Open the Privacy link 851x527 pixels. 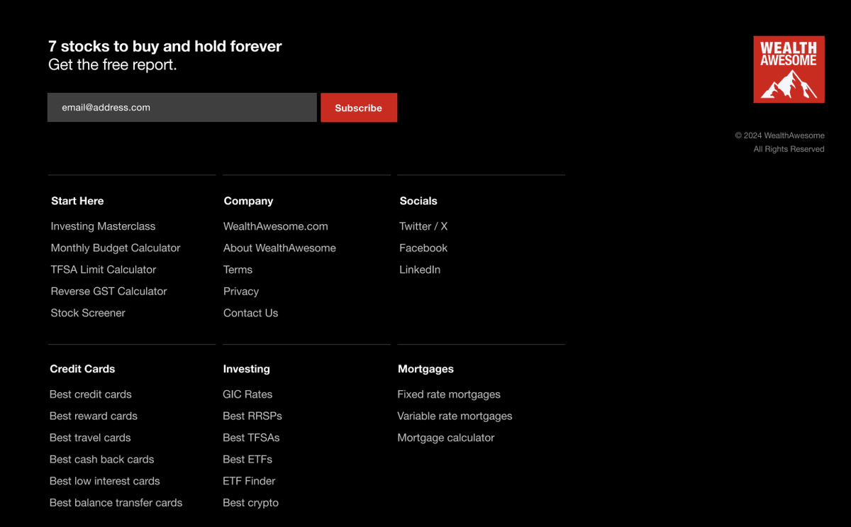tap(241, 292)
